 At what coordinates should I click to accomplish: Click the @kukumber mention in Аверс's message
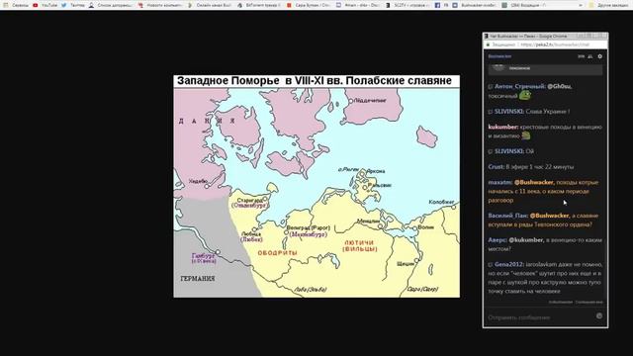[526, 240]
